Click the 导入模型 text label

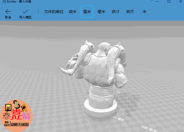click(25, 17)
